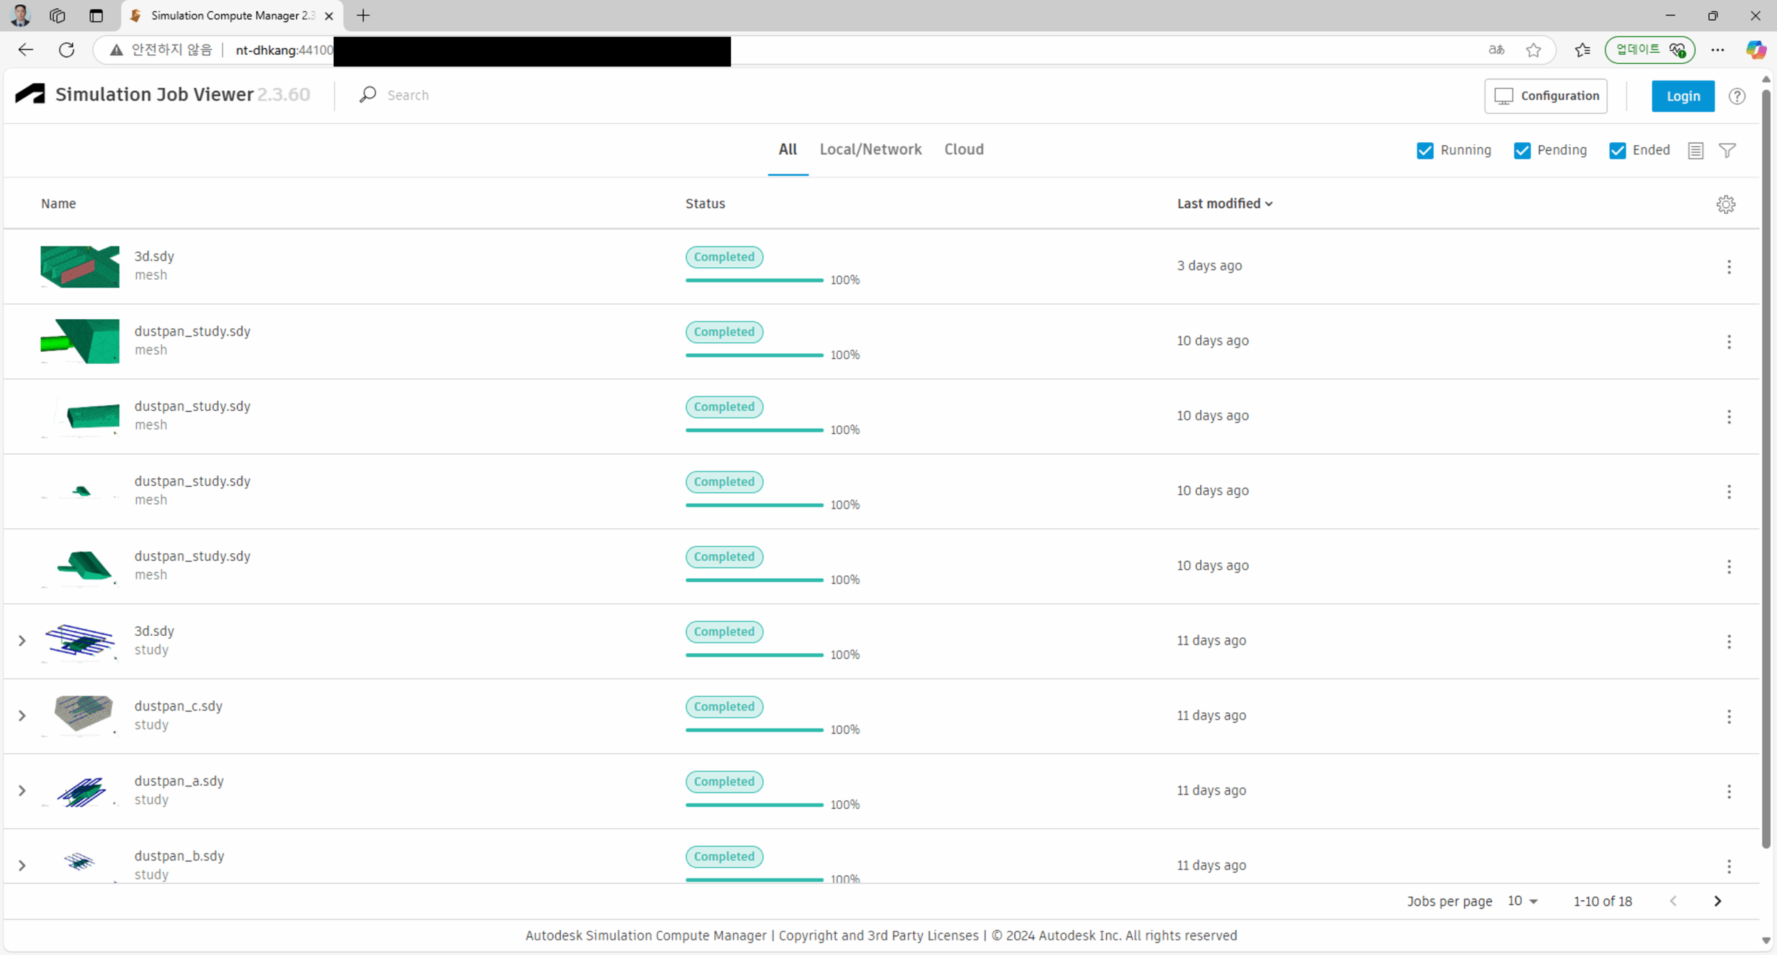Viewport: 1777px width, 955px height.
Task: Go to the next page of jobs
Action: [1717, 901]
